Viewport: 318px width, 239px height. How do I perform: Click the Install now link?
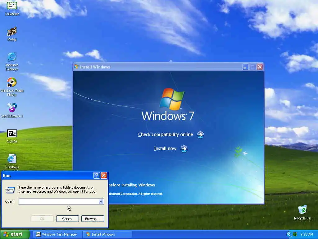point(165,148)
